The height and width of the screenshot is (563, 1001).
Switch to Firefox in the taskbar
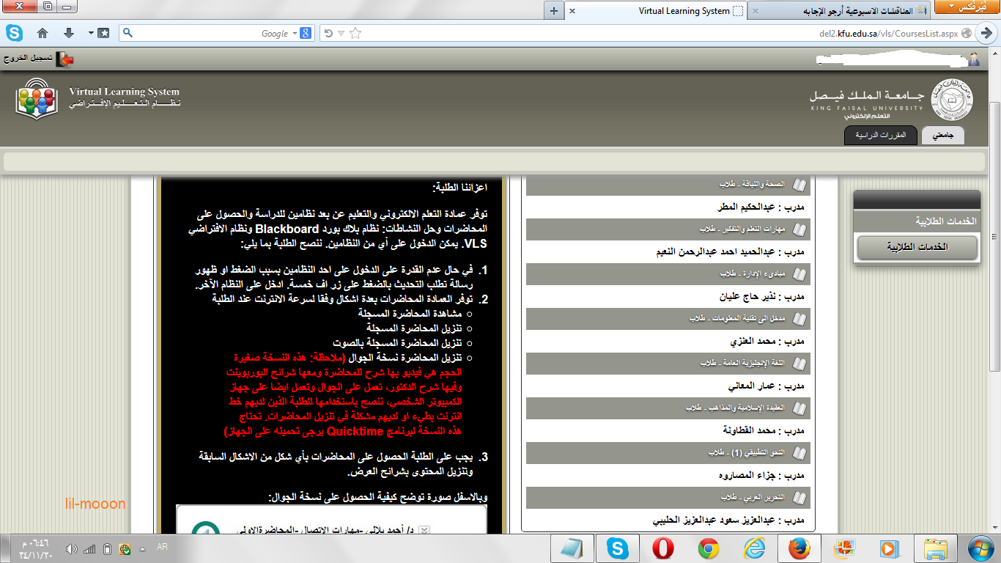(799, 548)
